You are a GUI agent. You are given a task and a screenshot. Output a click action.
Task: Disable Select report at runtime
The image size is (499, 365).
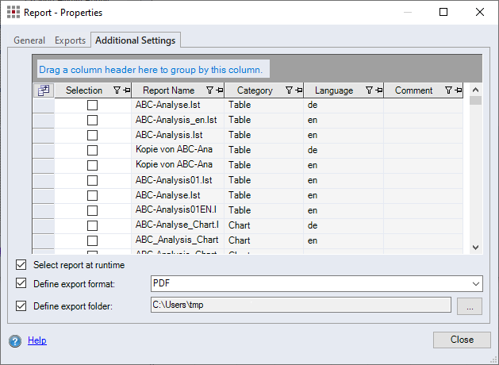pyautogui.click(x=21, y=265)
